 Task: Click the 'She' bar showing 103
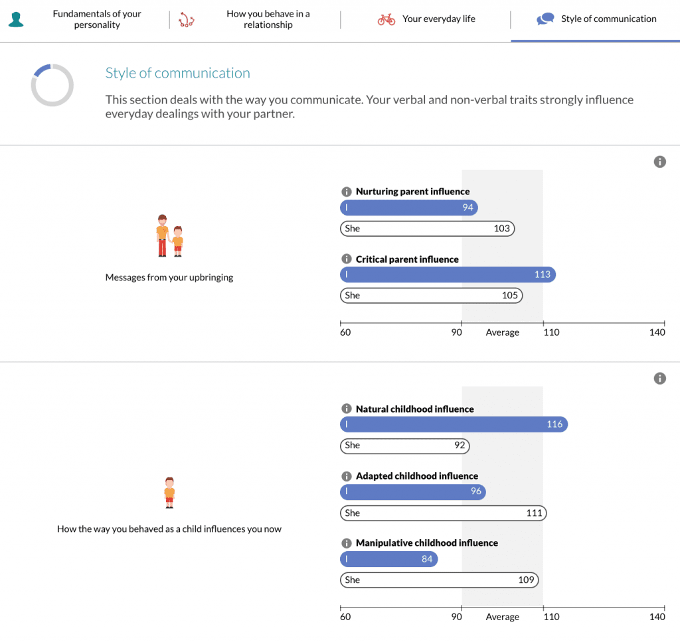coord(427,229)
